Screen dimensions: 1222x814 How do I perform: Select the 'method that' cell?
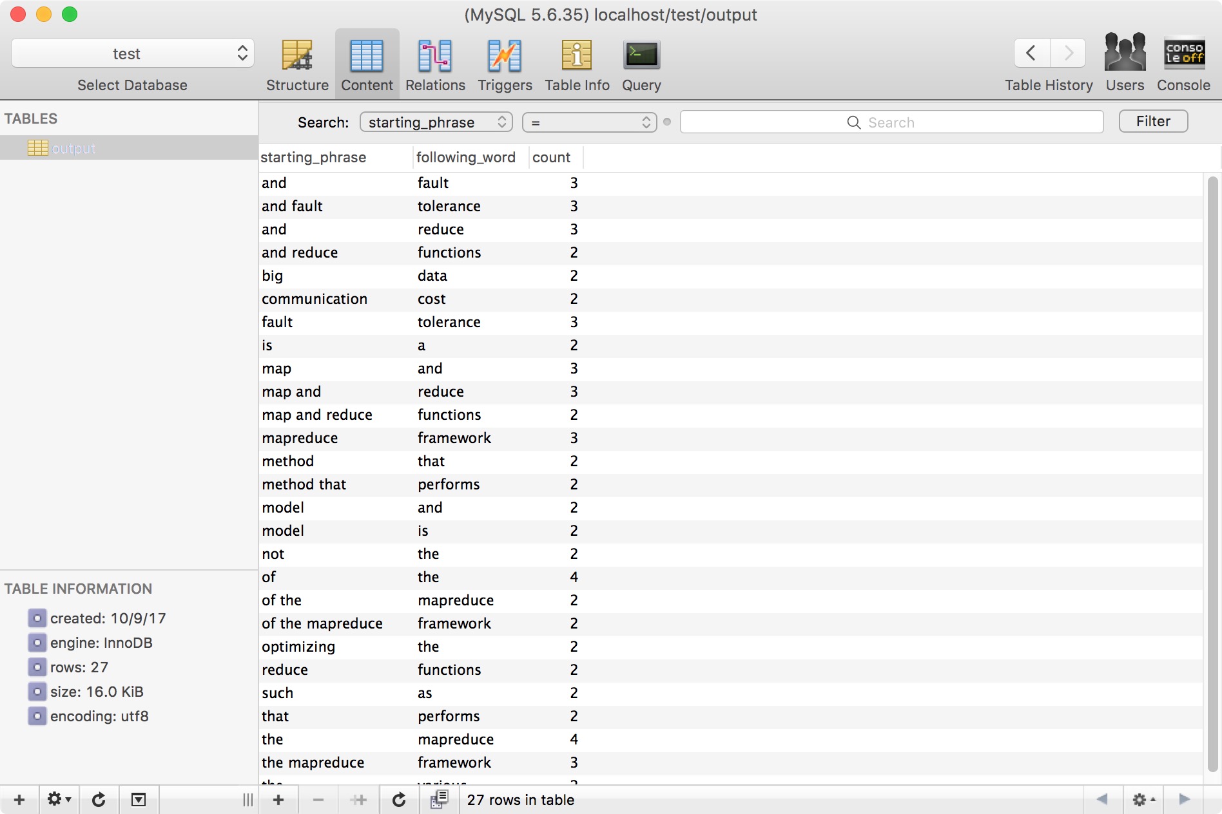(x=335, y=484)
